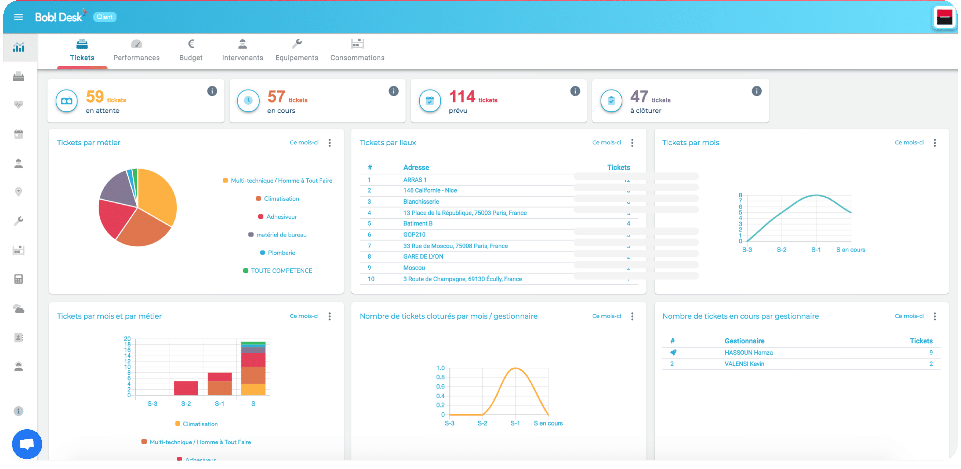Show info for tickets prévu
961x469 pixels.
point(575,91)
